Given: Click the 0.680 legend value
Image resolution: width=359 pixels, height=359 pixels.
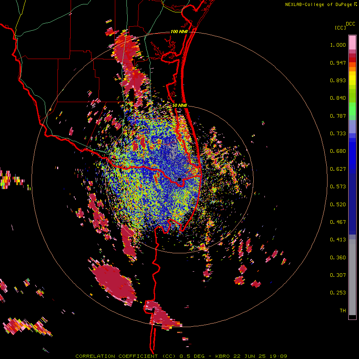Looking at the screenshot, I should coord(338,151).
